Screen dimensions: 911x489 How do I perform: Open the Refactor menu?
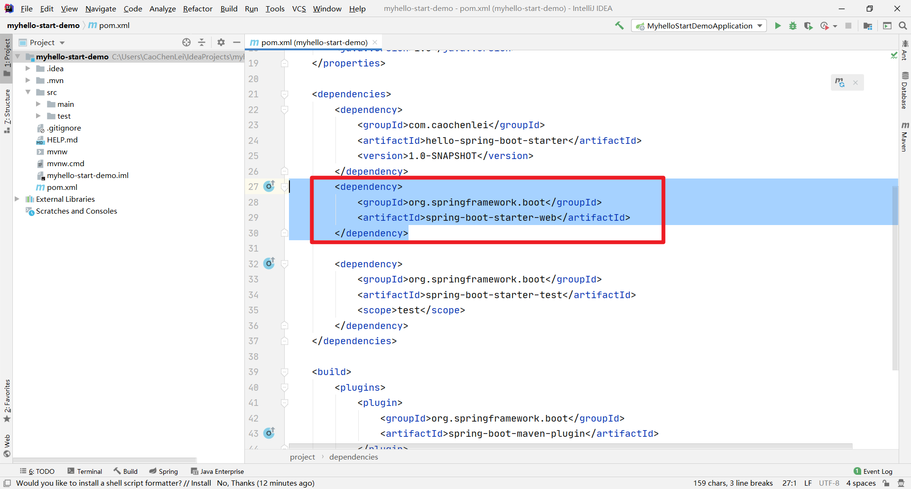point(198,9)
